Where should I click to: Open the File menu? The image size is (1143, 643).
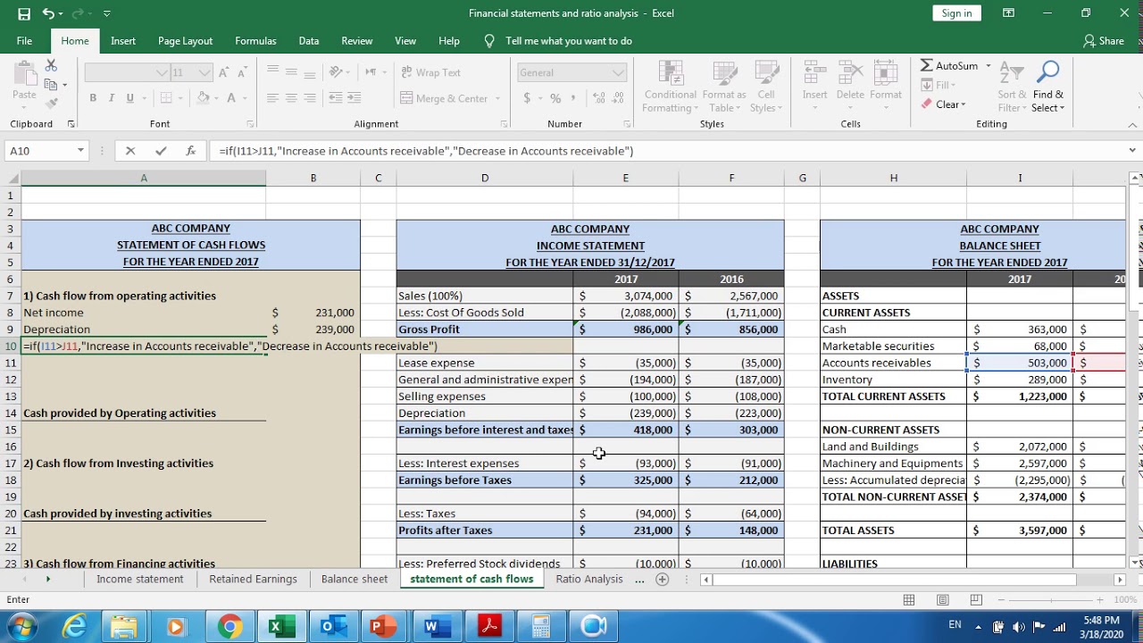pyautogui.click(x=24, y=41)
